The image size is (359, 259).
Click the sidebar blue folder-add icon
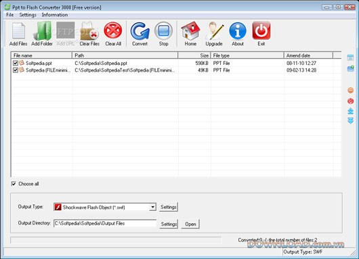click(350, 68)
